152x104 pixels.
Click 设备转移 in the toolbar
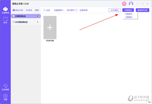[84, 10]
